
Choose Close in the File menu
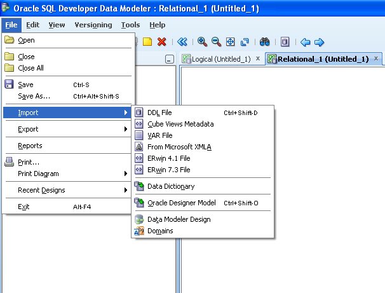coord(68,57)
